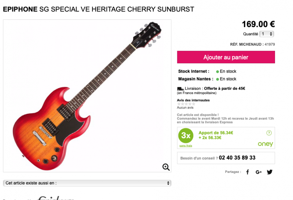293x200 pixels.
Task: Click the Epiphone brand logo at the bottom
Action: pos(56,198)
